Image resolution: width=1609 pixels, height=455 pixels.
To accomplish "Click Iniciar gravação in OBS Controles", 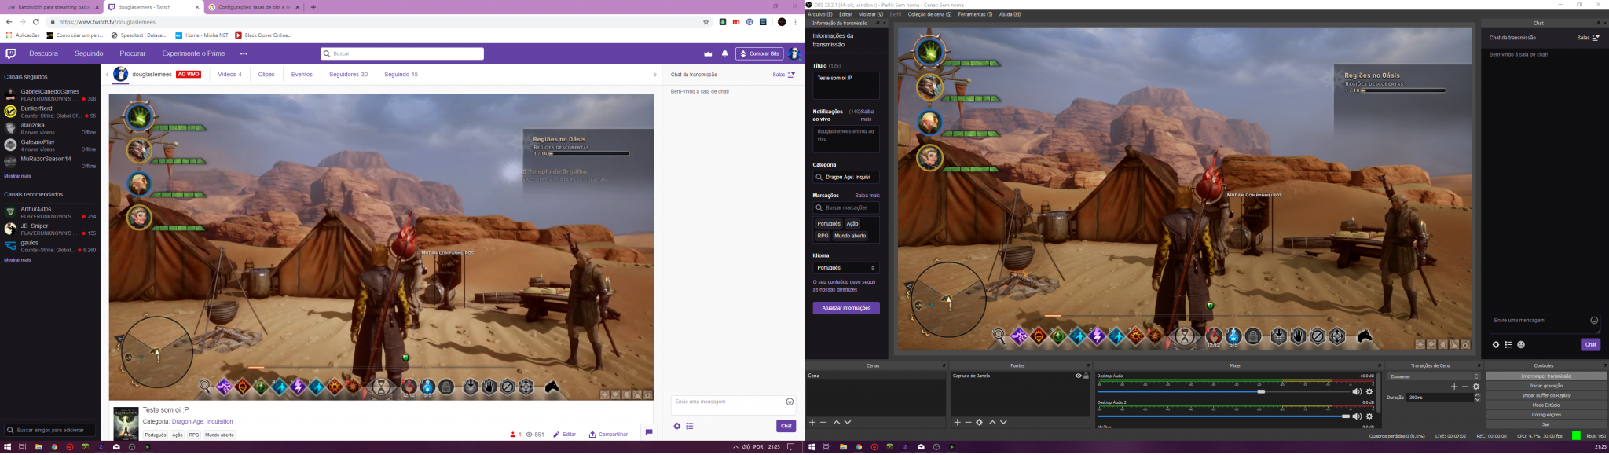I will (x=1546, y=386).
